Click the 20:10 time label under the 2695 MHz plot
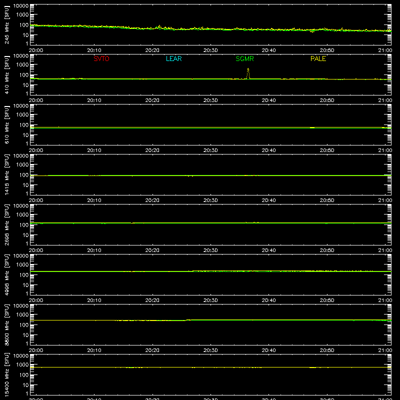Viewport: 400px width, 400px height. point(94,250)
